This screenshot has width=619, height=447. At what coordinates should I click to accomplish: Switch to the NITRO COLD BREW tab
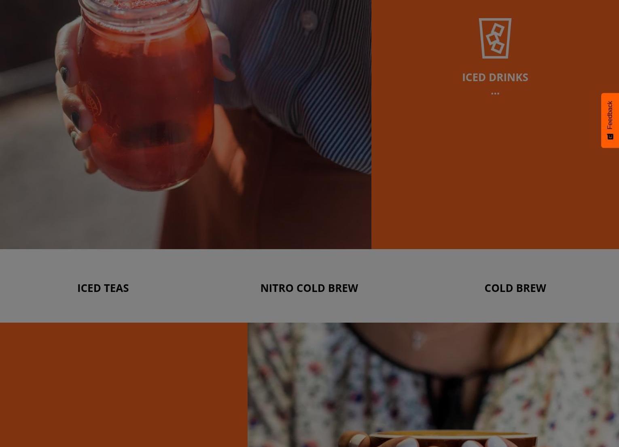coord(309,288)
